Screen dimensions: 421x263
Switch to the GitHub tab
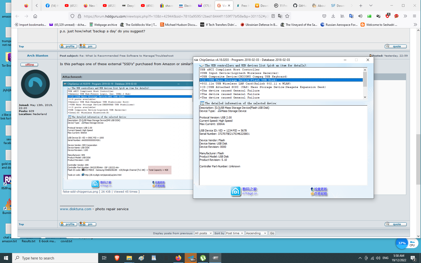(300, 6)
